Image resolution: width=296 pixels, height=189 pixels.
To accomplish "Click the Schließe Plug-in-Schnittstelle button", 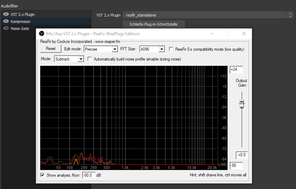I will (x=153, y=24).
